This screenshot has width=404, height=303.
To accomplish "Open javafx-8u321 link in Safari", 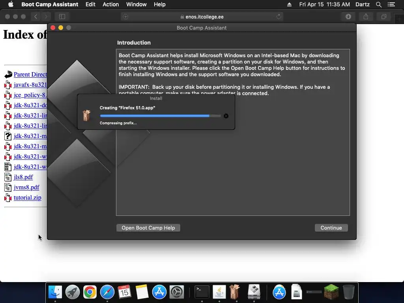I will 30,85.
